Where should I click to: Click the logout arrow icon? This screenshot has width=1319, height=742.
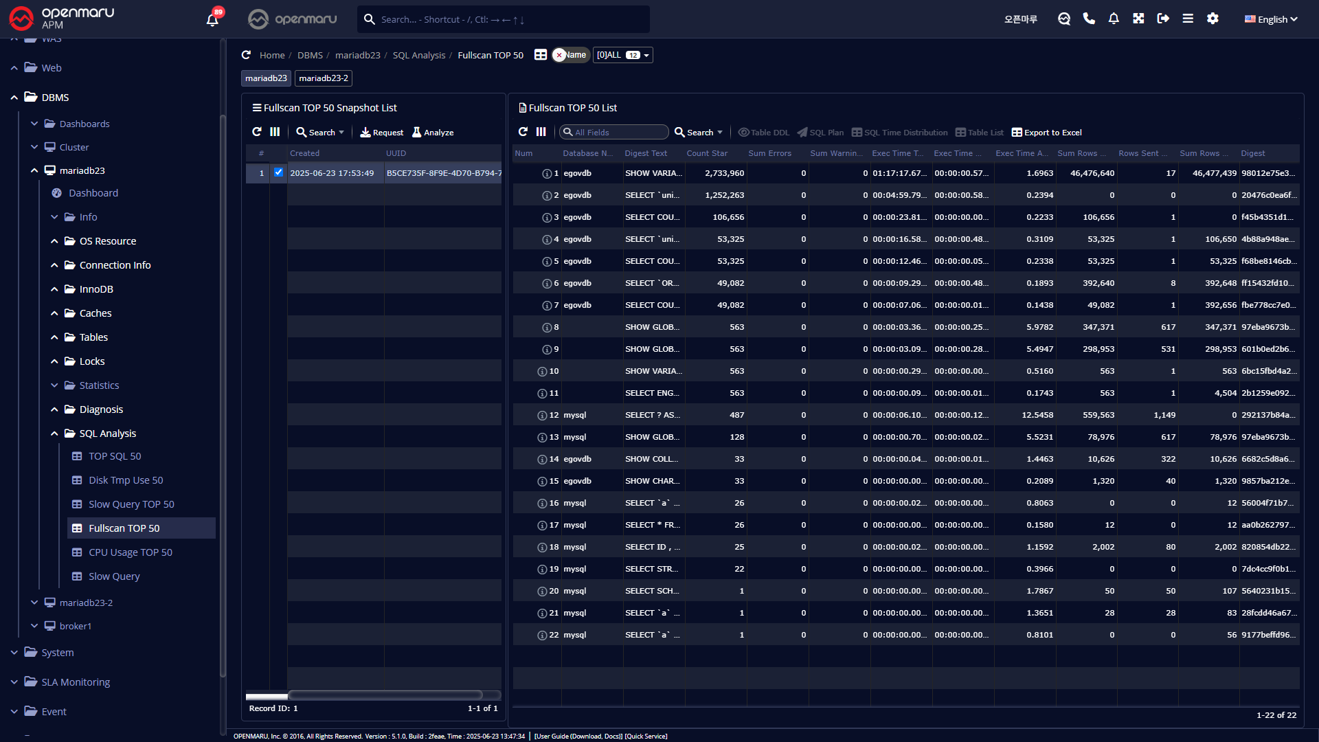click(x=1163, y=19)
